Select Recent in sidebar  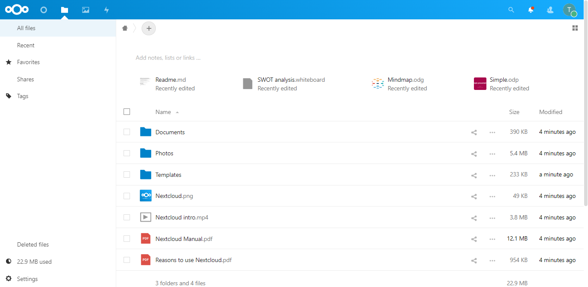click(x=58, y=45)
